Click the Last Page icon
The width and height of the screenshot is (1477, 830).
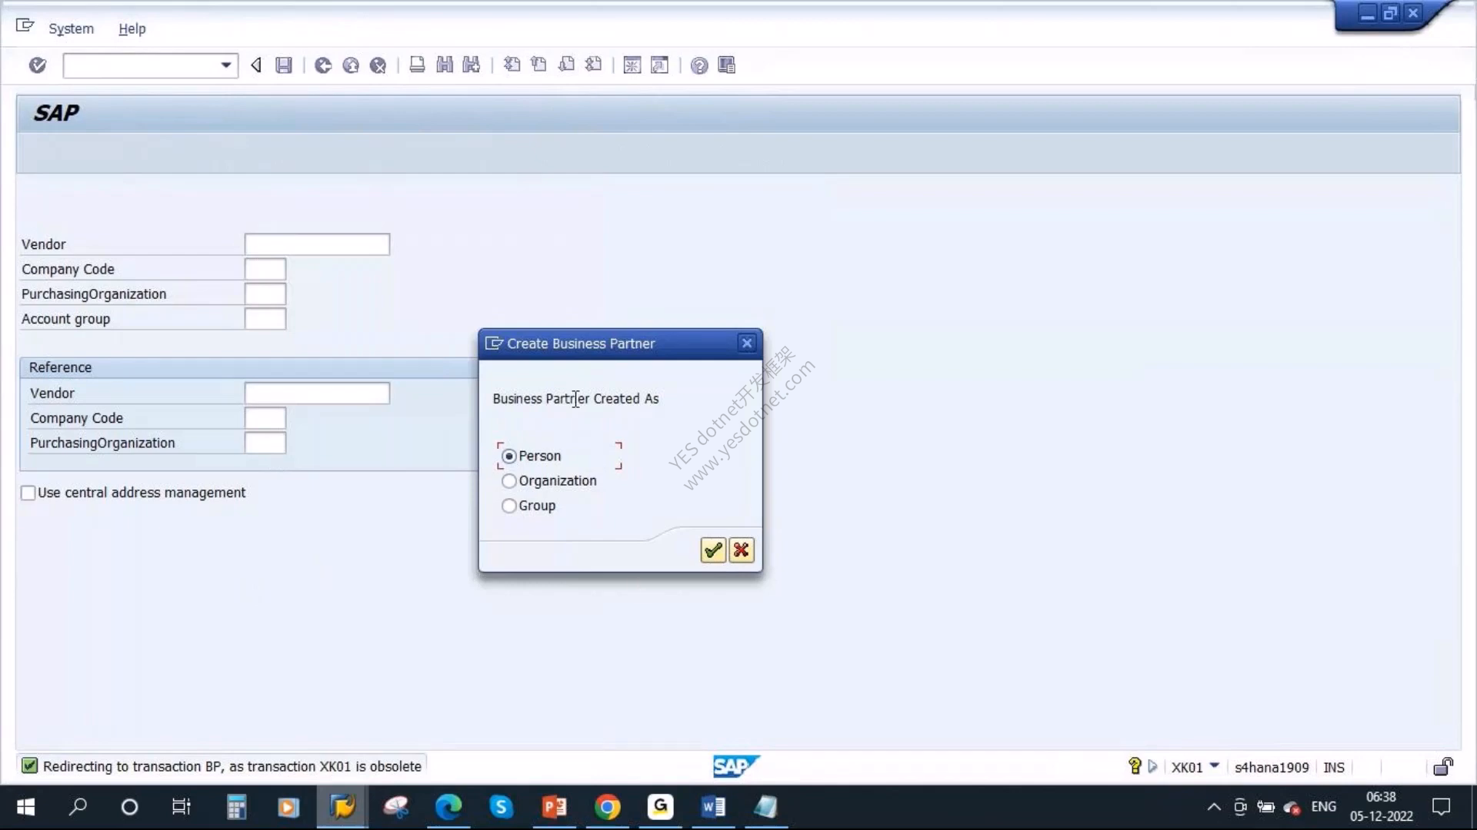tap(593, 65)
